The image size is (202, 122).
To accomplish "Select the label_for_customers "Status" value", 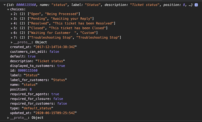I will click(x=59, y=80).
